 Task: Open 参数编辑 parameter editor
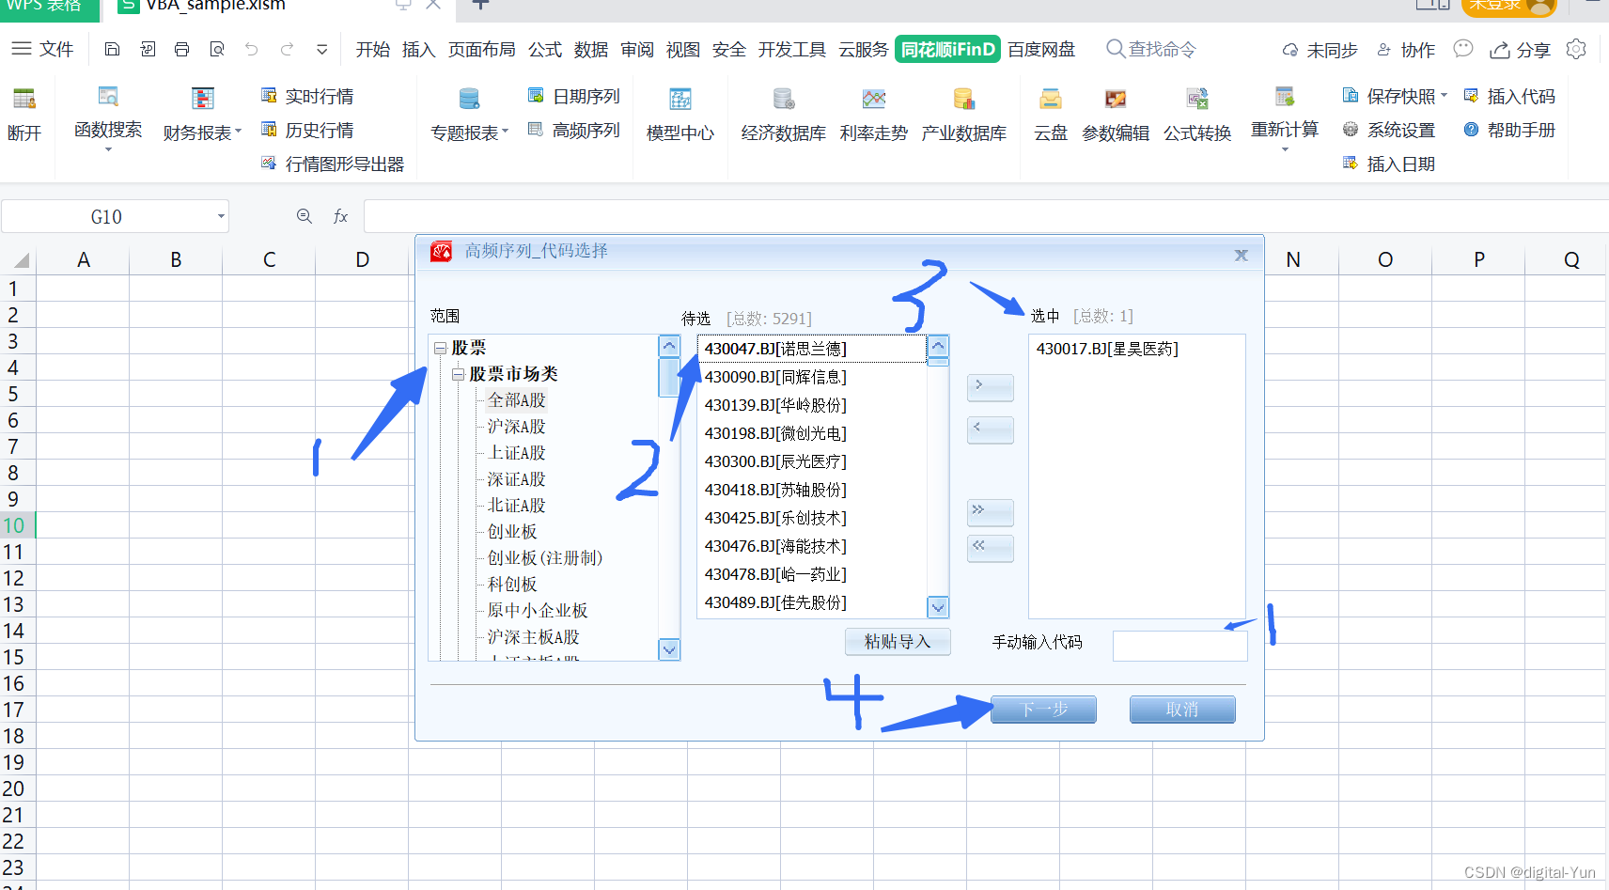pos(1116,115)
